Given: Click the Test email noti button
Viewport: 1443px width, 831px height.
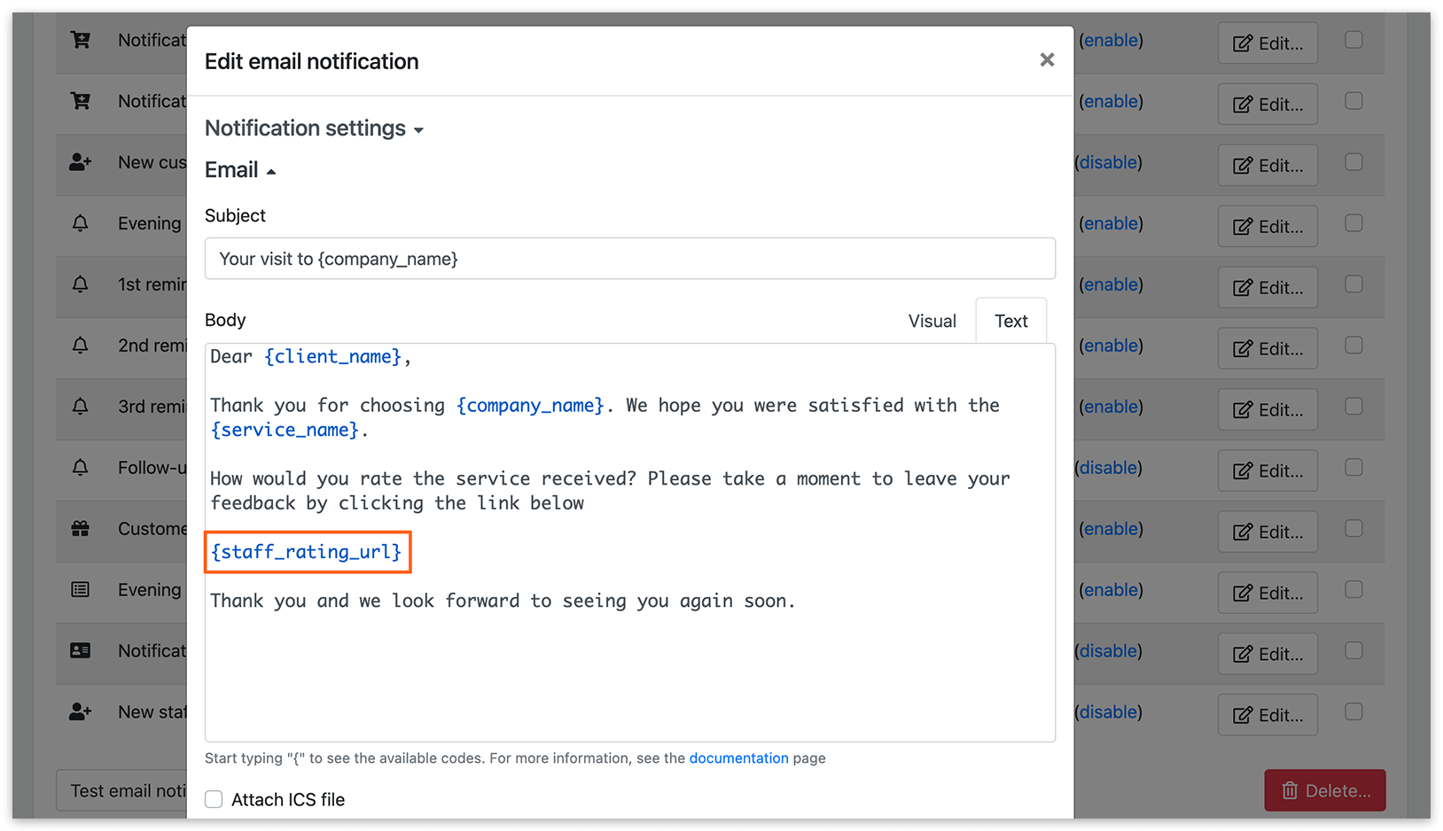Looking at the screenshot, I should (x=122, y=790).
